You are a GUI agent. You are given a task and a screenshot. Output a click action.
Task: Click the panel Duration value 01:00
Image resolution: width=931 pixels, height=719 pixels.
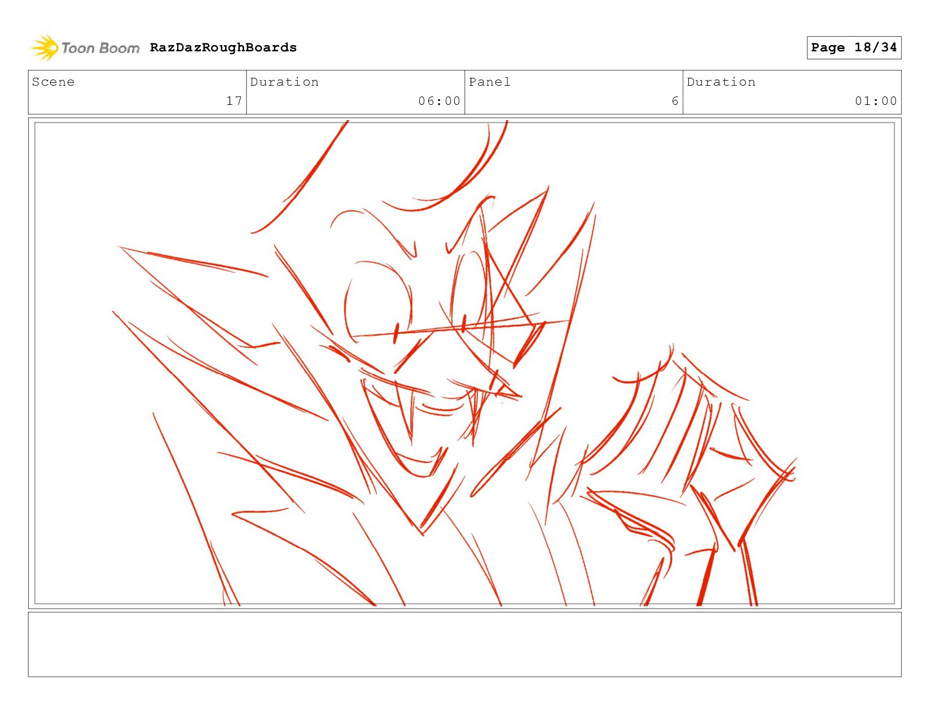click(876, 101)
